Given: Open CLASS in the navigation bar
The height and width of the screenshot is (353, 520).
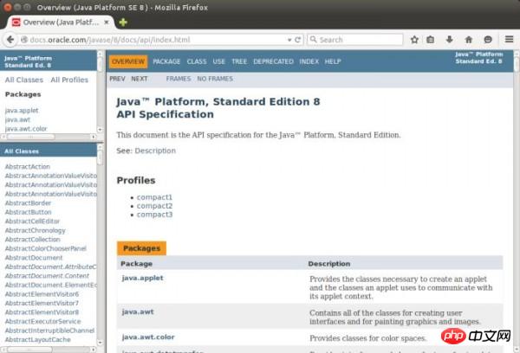Looking at the screenshot, I should pos(197,61).
